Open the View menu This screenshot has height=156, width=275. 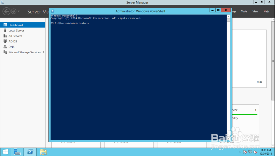coord(255,11)
